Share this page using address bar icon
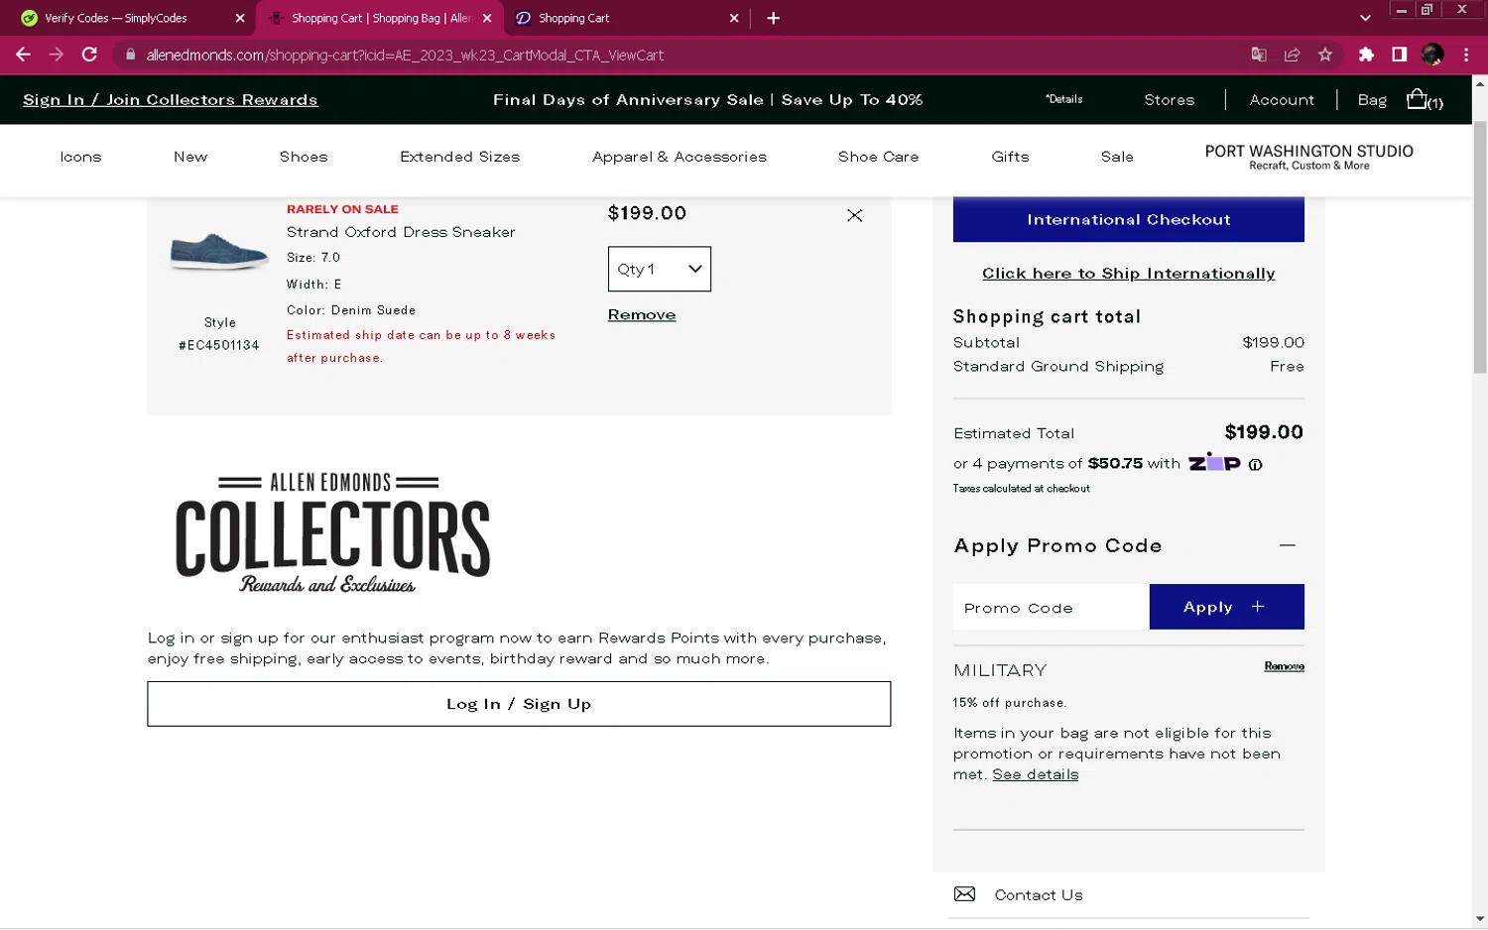1488x930 pixels. click(1292, 55)
